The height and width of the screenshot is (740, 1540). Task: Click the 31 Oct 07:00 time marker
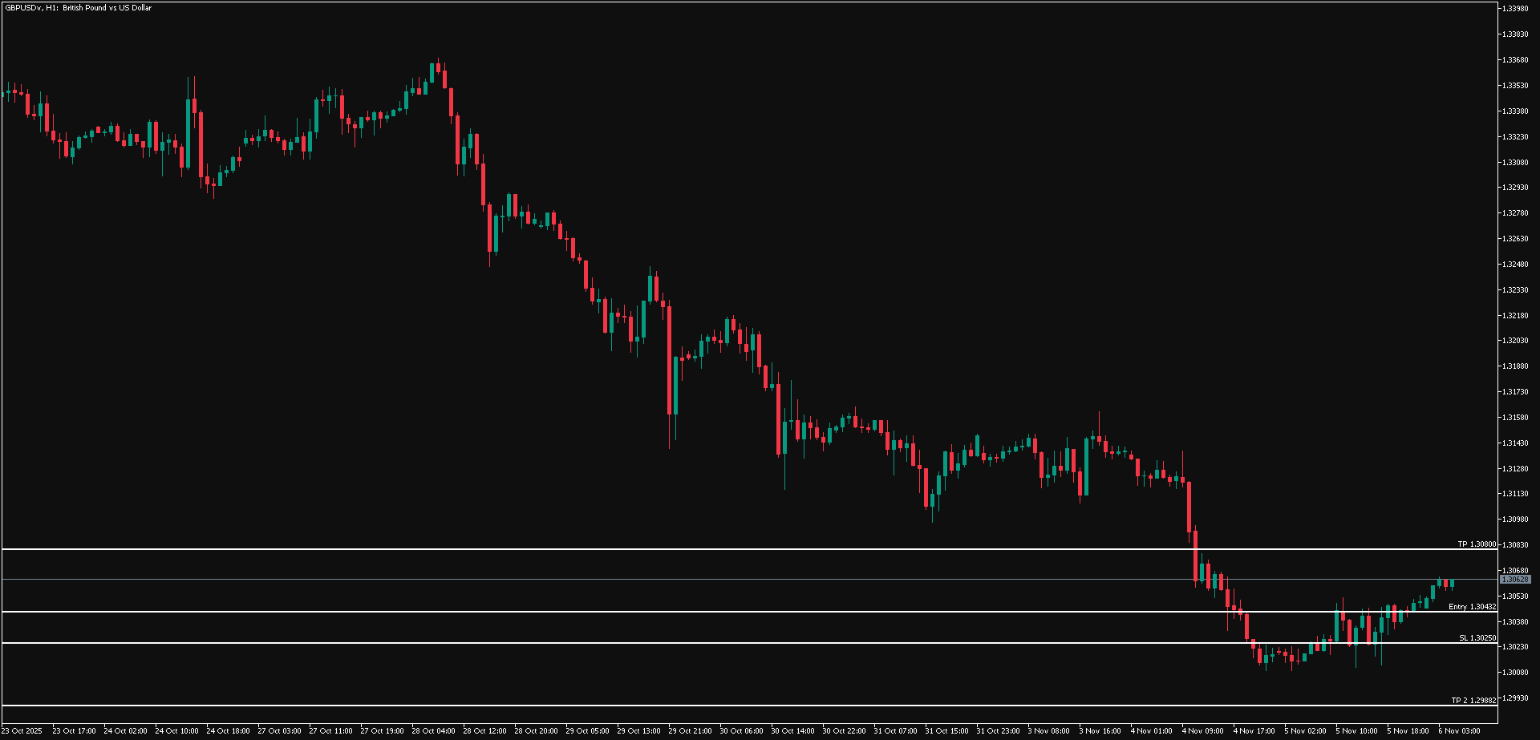[895, 731]
